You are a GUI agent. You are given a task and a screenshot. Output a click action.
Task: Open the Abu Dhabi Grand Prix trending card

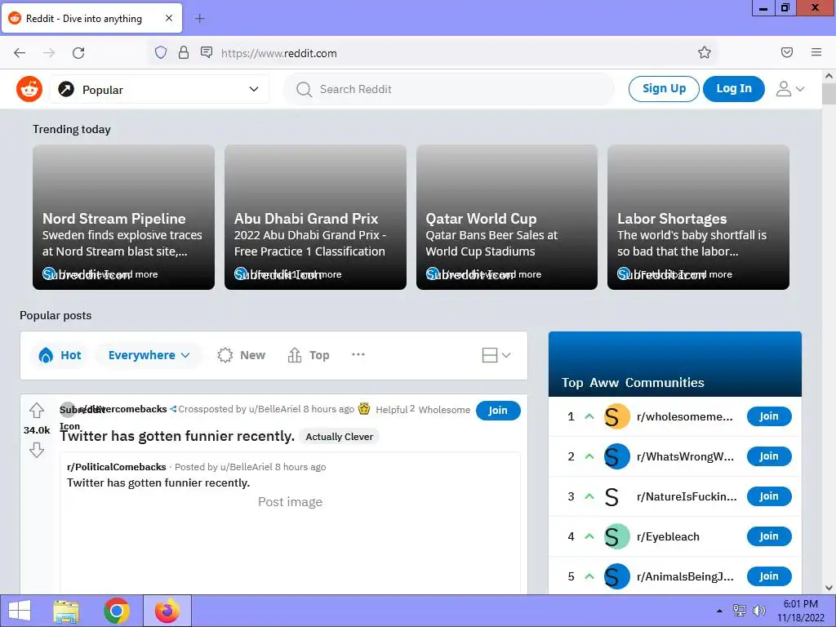[315, 217]
